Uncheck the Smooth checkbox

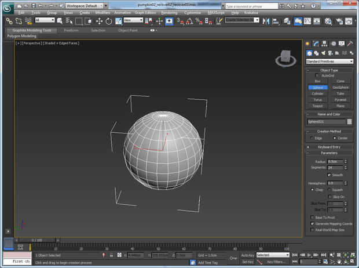(x=329, y=175)
